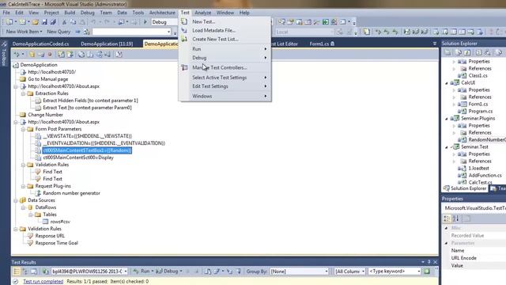
Task: Click the Open File icon in toolbar
Action: [x=35, y=22]
